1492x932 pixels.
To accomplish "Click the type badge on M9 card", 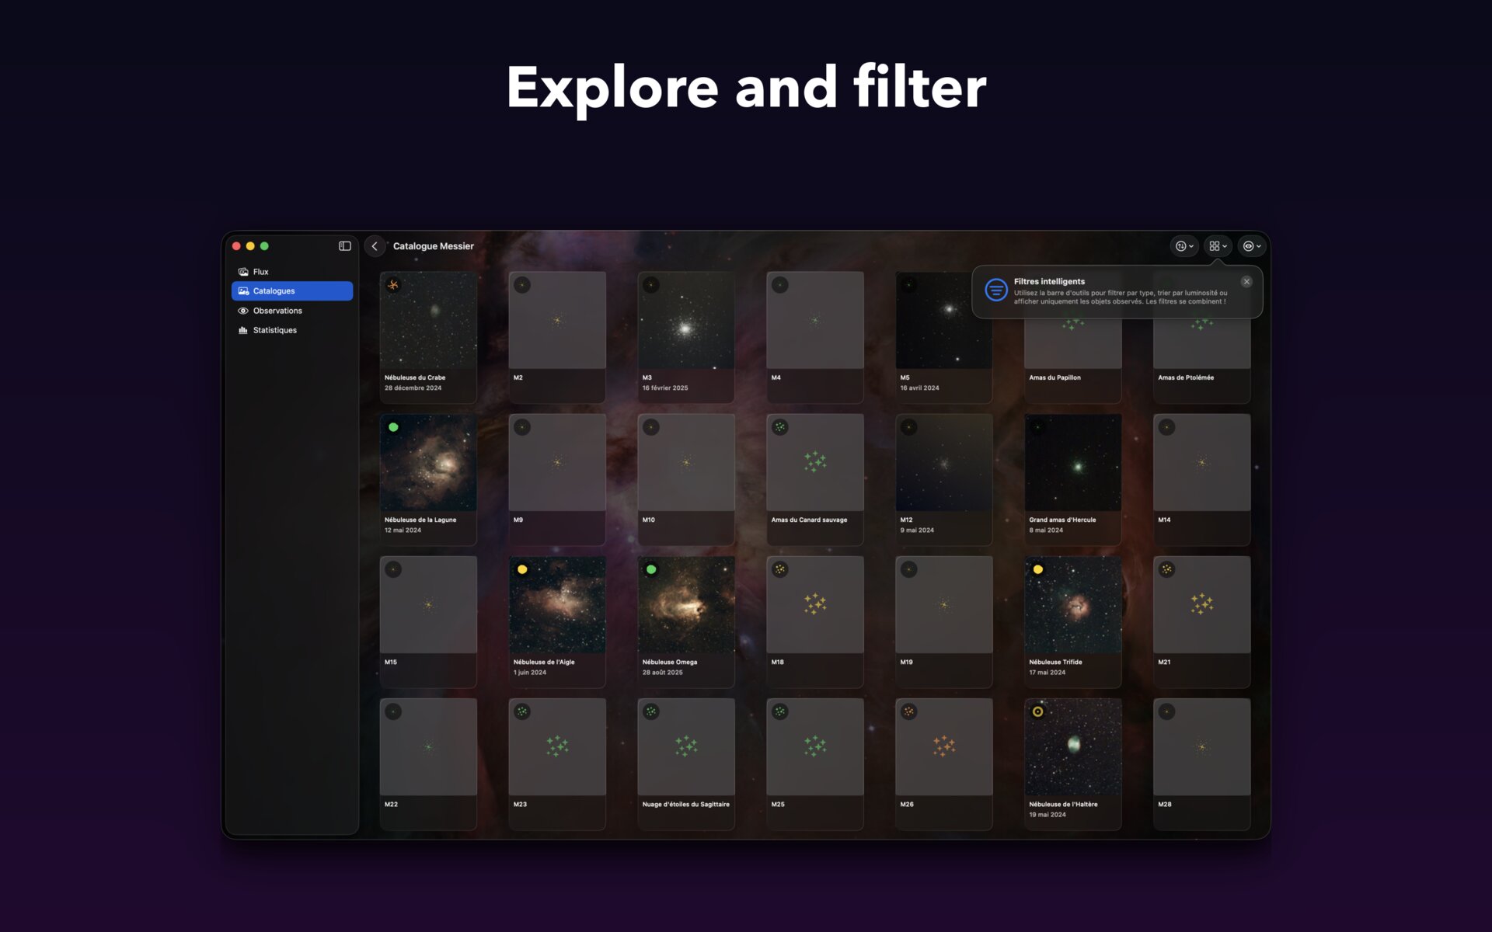I will tap(522, 427).
